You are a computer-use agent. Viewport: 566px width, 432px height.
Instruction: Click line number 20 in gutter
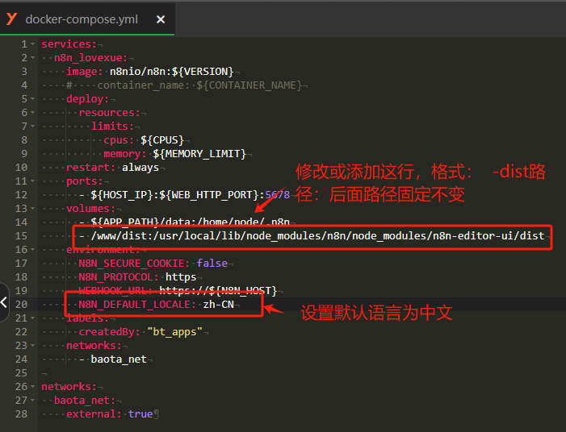(21, 304)
